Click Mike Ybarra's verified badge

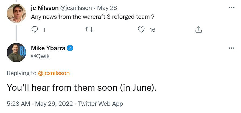click(70, 48)
